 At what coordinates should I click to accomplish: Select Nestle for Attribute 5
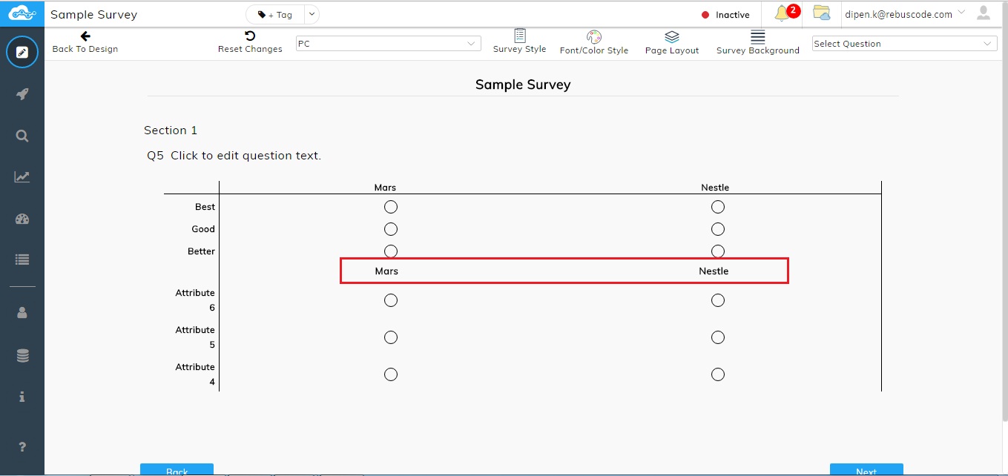717,337
